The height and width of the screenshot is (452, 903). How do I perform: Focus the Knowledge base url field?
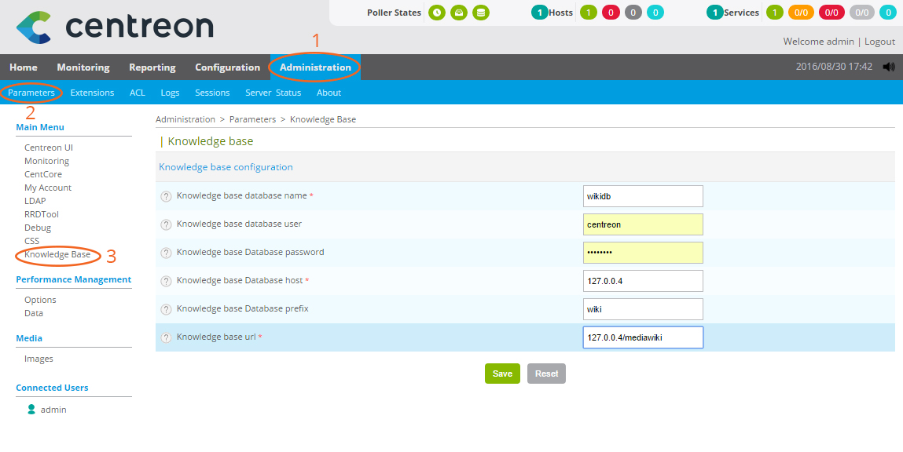click(x=643, y=337)
